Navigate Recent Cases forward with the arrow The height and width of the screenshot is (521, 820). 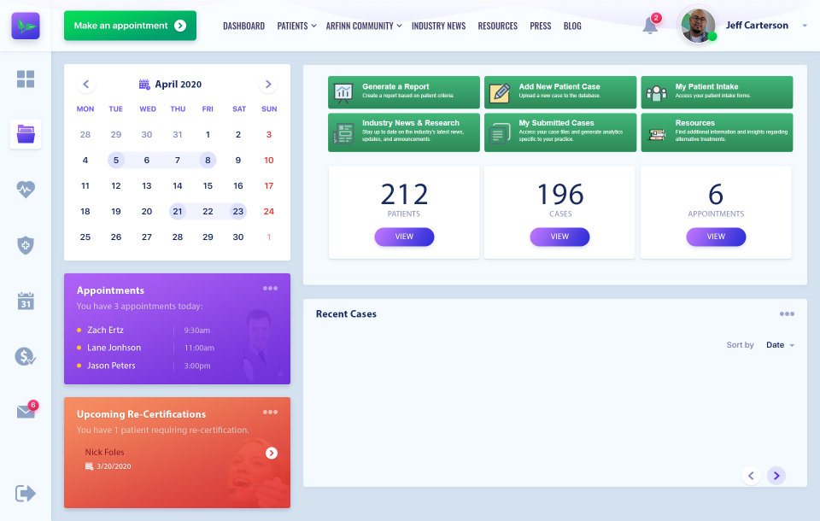tap(776, 476)
